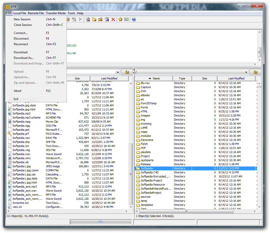The height and width of the screenshot is (233, 270).
Task: Select the Synonims.txt local file
Action: pos(21,203)
